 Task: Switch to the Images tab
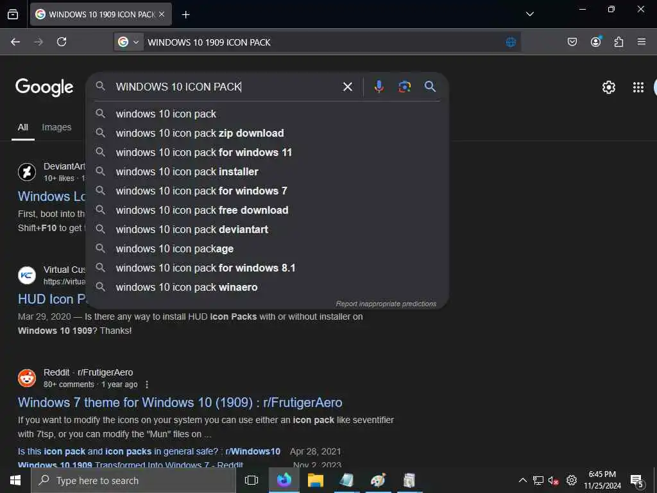click(56, 128)
